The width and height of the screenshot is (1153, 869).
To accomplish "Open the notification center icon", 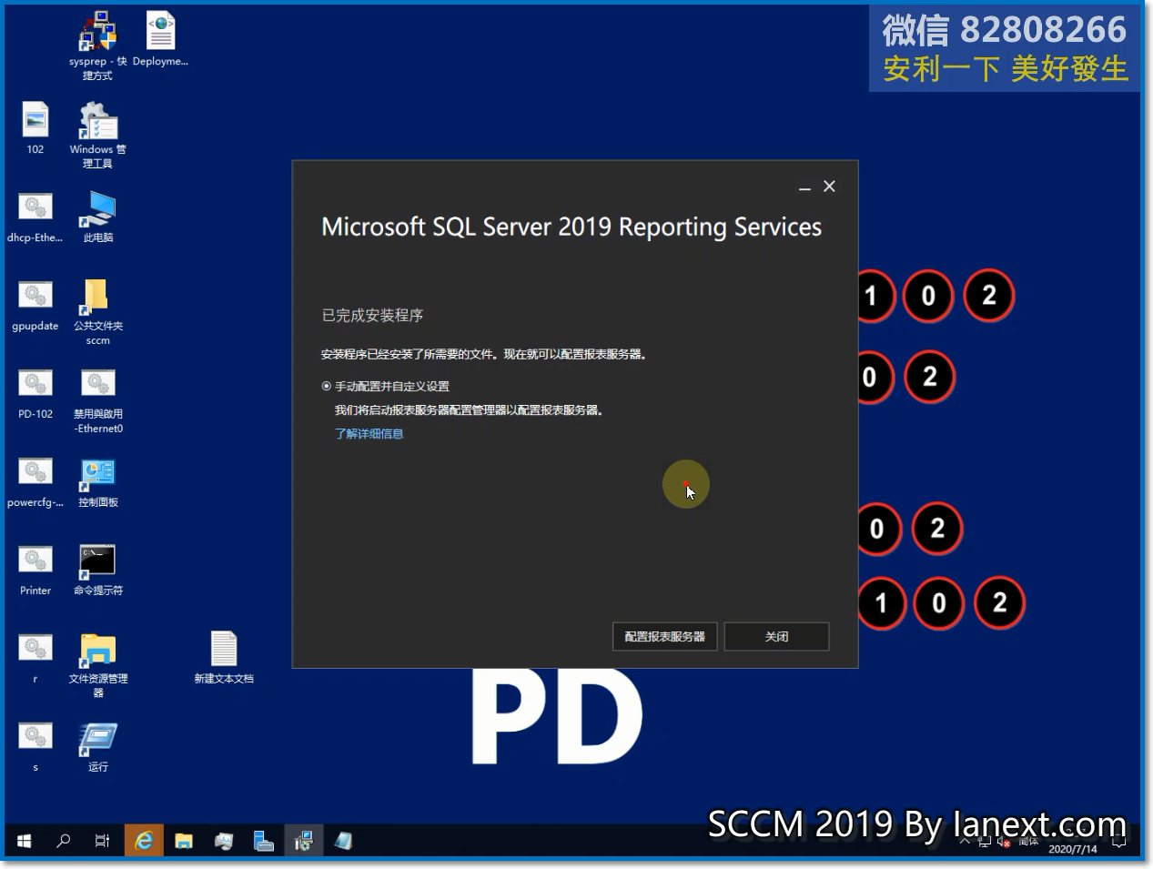I will click(1120, 842).
